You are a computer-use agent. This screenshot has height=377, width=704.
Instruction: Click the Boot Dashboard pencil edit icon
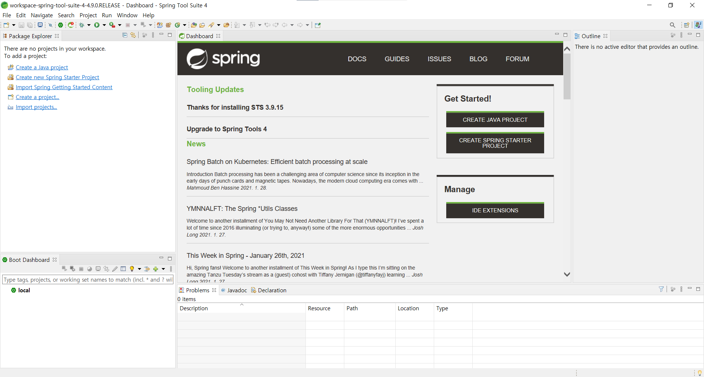tap(115, 269)
